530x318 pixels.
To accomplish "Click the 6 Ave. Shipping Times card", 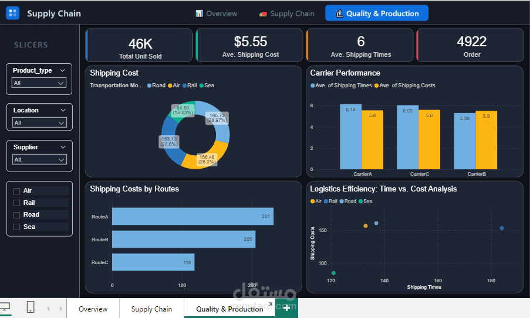I will [360, 45].
